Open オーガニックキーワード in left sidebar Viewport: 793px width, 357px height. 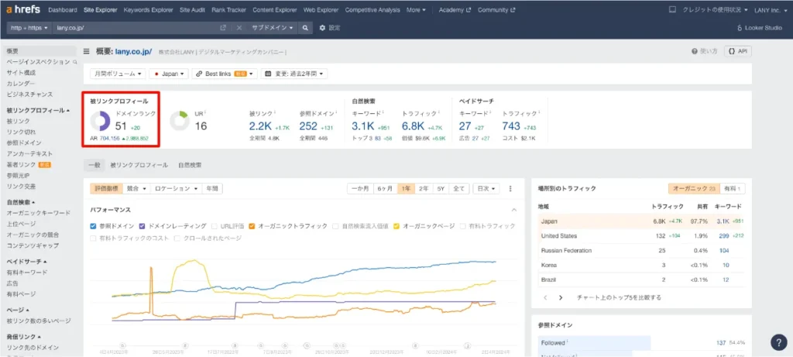[x=39, y=213]
